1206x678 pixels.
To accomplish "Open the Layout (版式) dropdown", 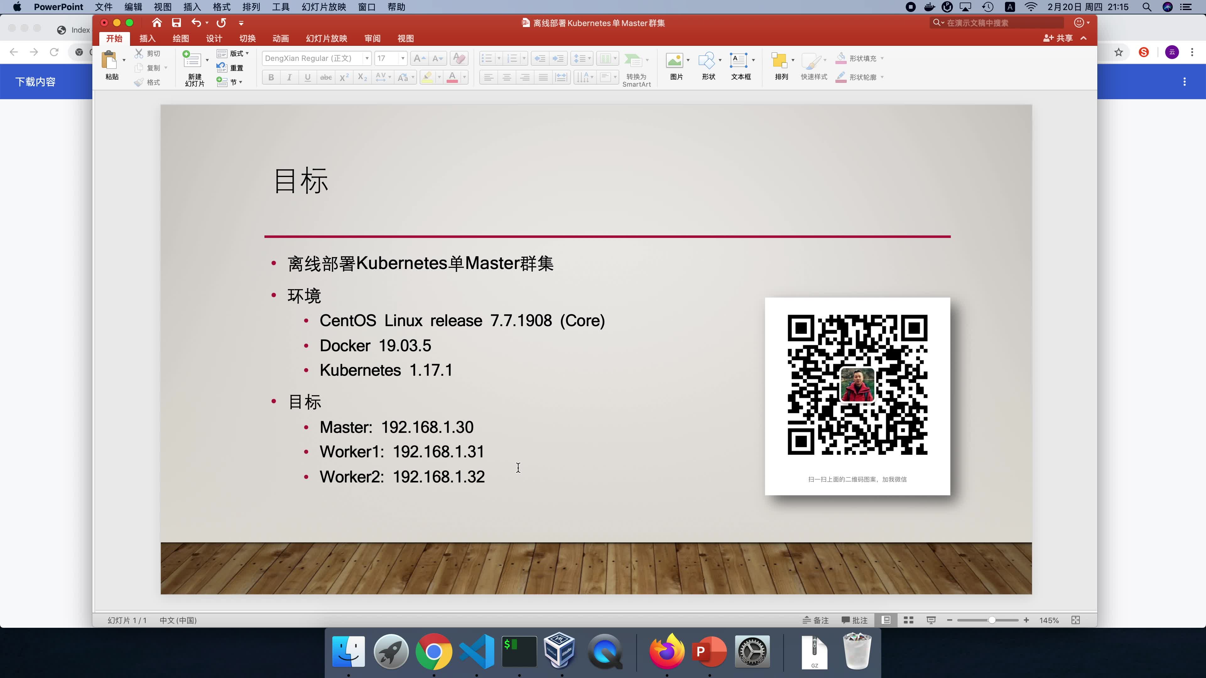I will click(237, 53).
